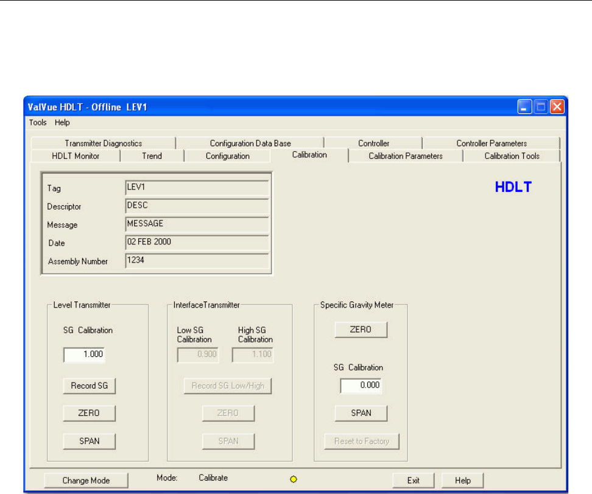Open the Calibration Tools tab
592x494 pixels.
pyautogui.click(x=512, y=156)
